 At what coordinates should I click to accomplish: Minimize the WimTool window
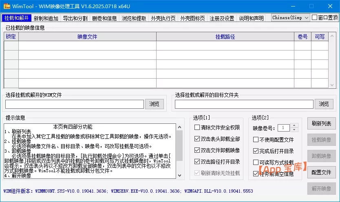coord(293,6)
